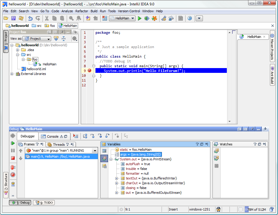Click the Step Over icon
The height and width of the screenshot is (215, 278).
pos(85,136)
